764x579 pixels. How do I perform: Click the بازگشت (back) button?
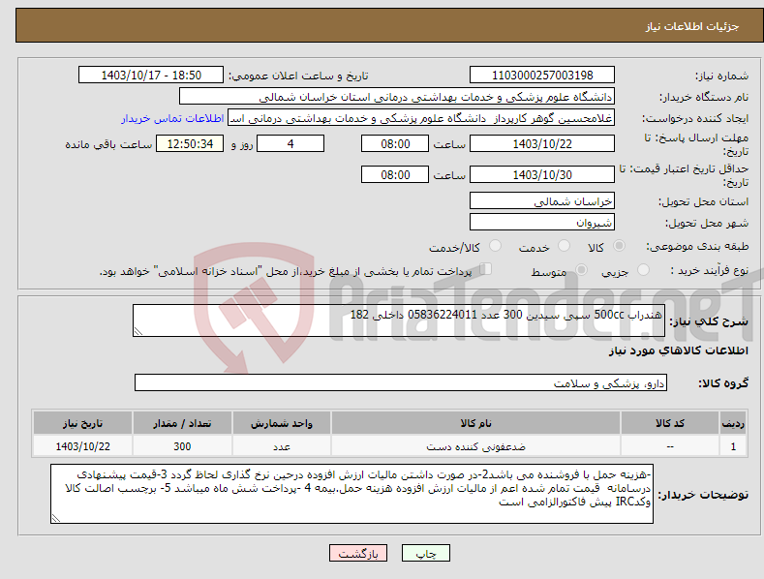tap(358, 553)
